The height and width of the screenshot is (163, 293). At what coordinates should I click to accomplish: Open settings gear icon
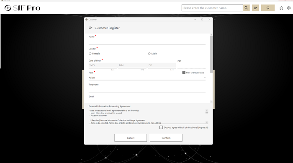point(289,8)
